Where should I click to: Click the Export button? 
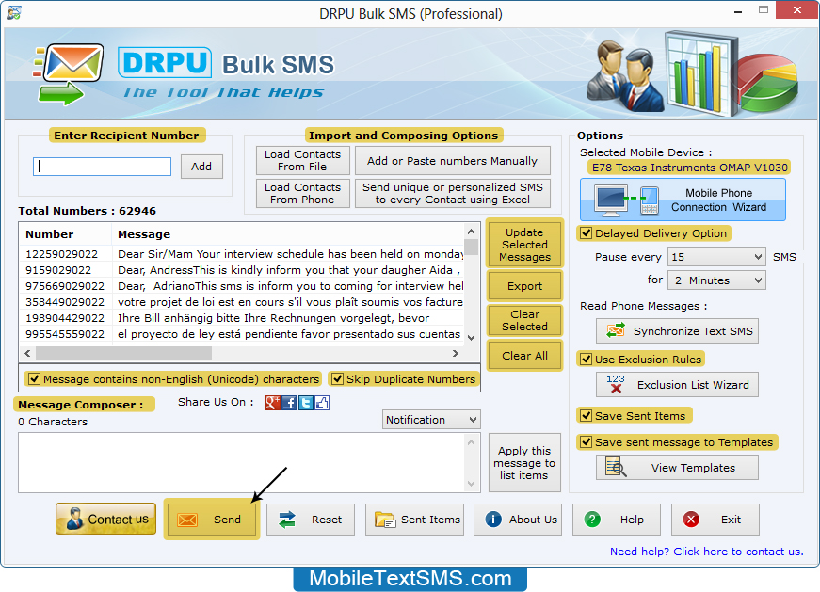[x=524, y=286]
